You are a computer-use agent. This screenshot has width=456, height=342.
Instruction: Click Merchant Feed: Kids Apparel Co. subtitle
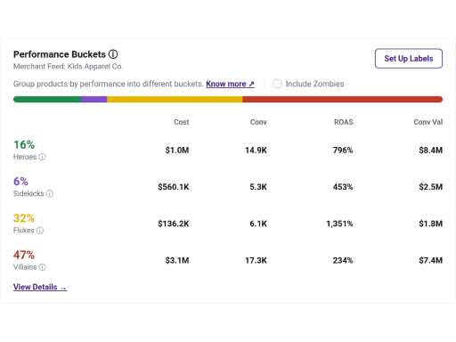[x=69, y=66]
